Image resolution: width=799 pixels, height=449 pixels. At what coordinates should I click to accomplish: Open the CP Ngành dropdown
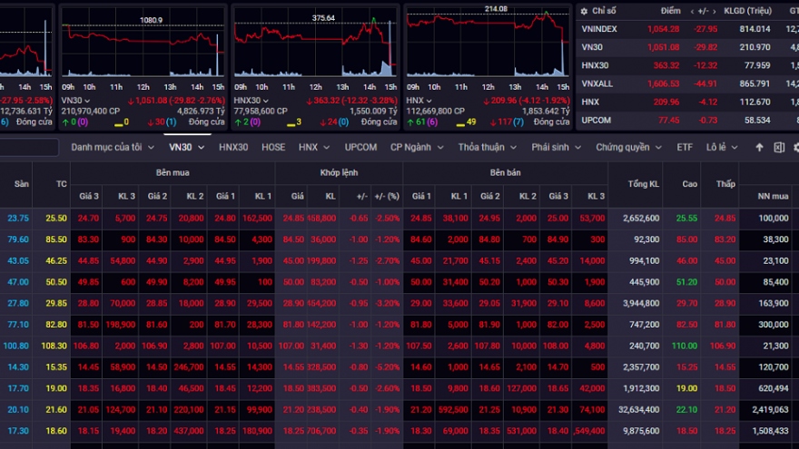pyautogui.click(x=419, y=147)
